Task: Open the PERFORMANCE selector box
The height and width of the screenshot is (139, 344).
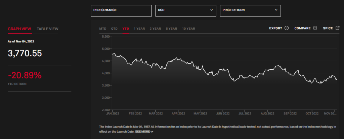Action: click(121, 10)
